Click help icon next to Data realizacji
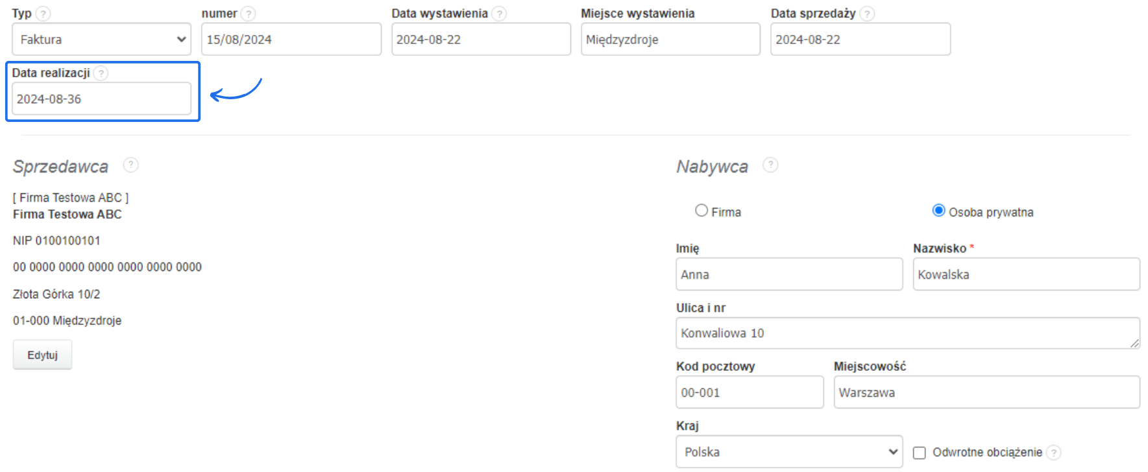 [101, 73]
